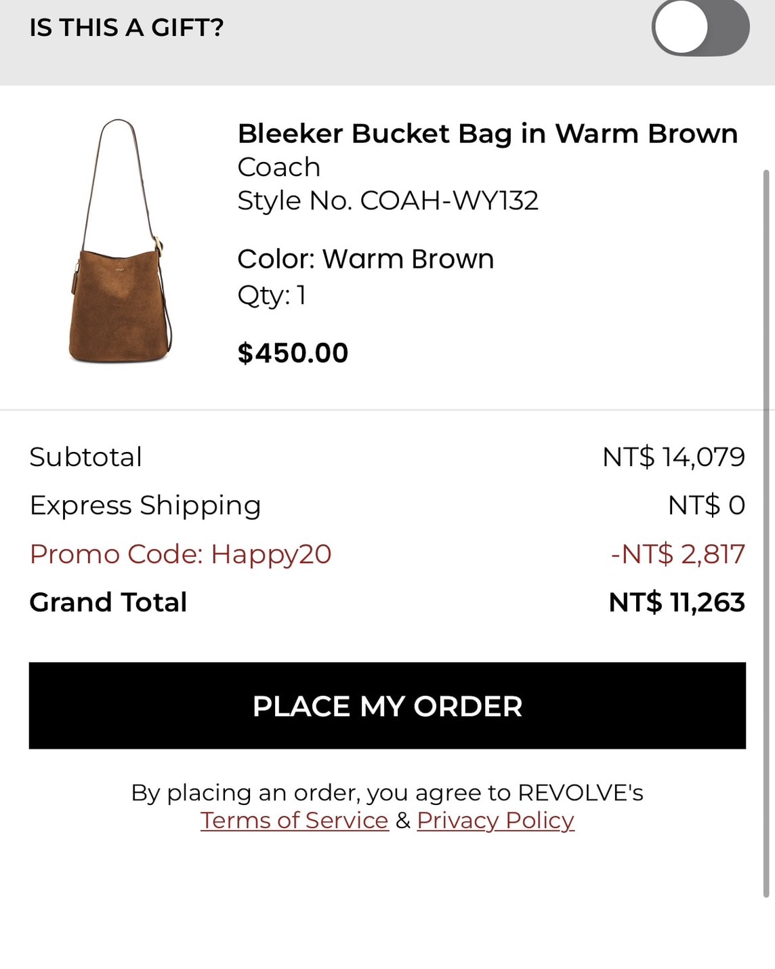Screen dimensions: 775x969
Task: Click the NT$ 0 shipping cost
Action: pyautogui.click(x=707, y=506)
